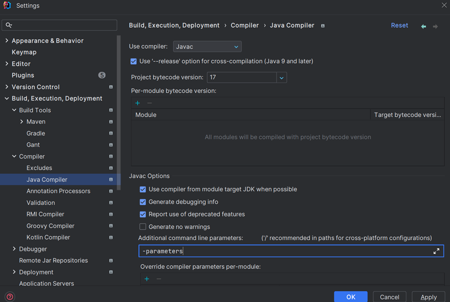Uncheck Generate debugging info
This screenshot has width=450, height=302.
tap(143, 202)
